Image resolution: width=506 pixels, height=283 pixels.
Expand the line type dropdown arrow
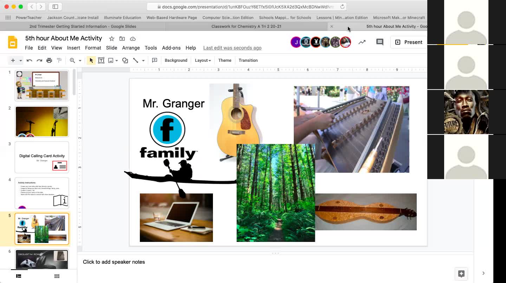point(143,60)
